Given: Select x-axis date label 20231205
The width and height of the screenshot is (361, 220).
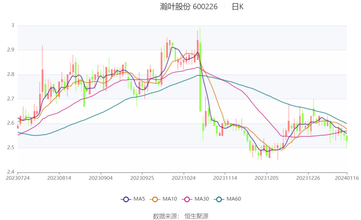Looking at the screenshot, I should tap(267, 178).
